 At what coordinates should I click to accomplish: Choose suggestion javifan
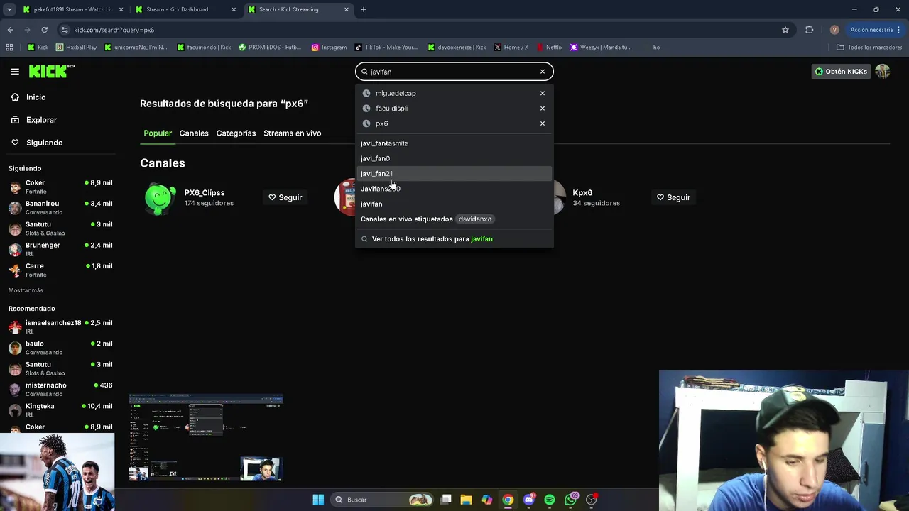tap(454, 204)
